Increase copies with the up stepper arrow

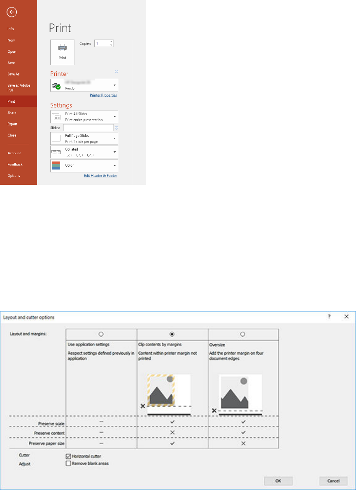[111, 42]
